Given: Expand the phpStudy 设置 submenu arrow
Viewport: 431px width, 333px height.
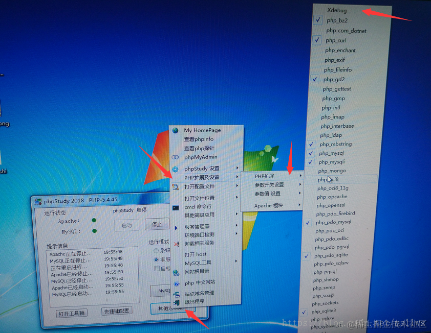Looking at the screenshot, I should 237,168.
